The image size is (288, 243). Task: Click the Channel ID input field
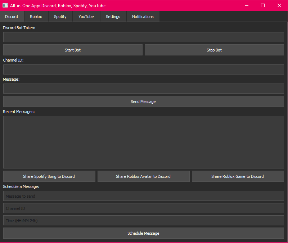(143, 69)
